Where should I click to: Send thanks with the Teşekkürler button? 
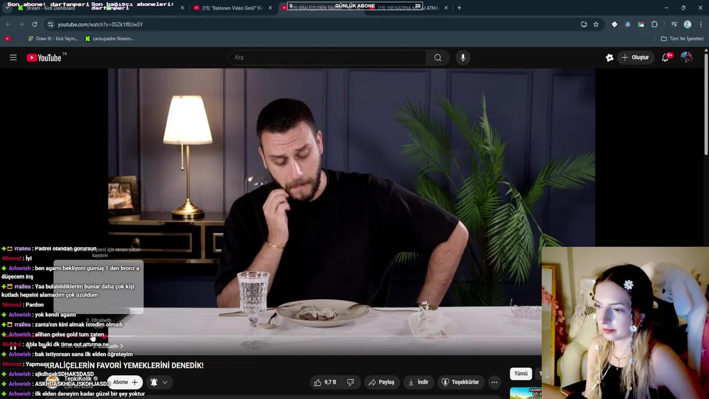click(x=460, y=382)
